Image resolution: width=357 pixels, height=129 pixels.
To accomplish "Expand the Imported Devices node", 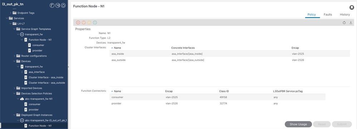I will tap(14, 88).
